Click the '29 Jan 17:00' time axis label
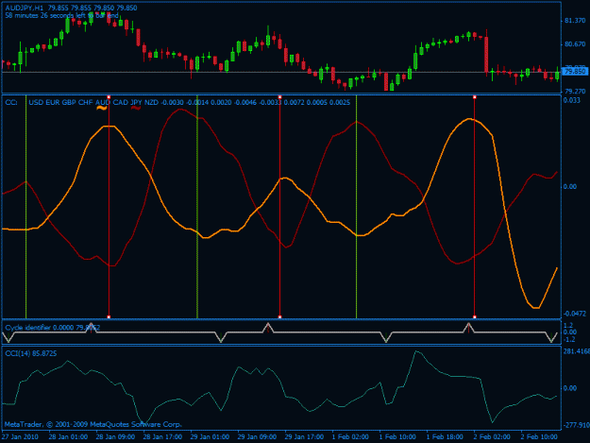The image size is (590, 443). (304, 437)
